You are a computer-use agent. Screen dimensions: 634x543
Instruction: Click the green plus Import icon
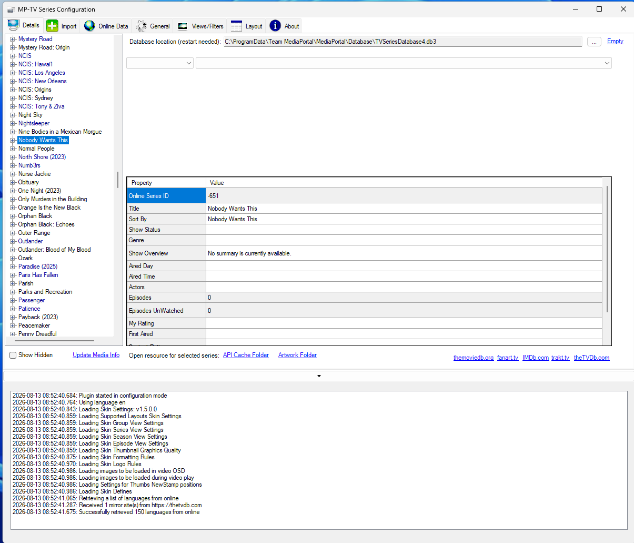click(x=52, y=26)
